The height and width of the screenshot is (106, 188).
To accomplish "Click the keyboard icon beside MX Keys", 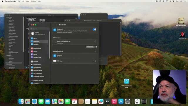I will point(55,61).
